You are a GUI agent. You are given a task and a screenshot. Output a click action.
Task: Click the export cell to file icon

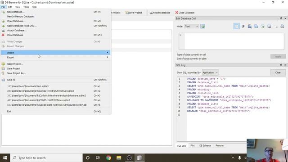coord(269,27)
